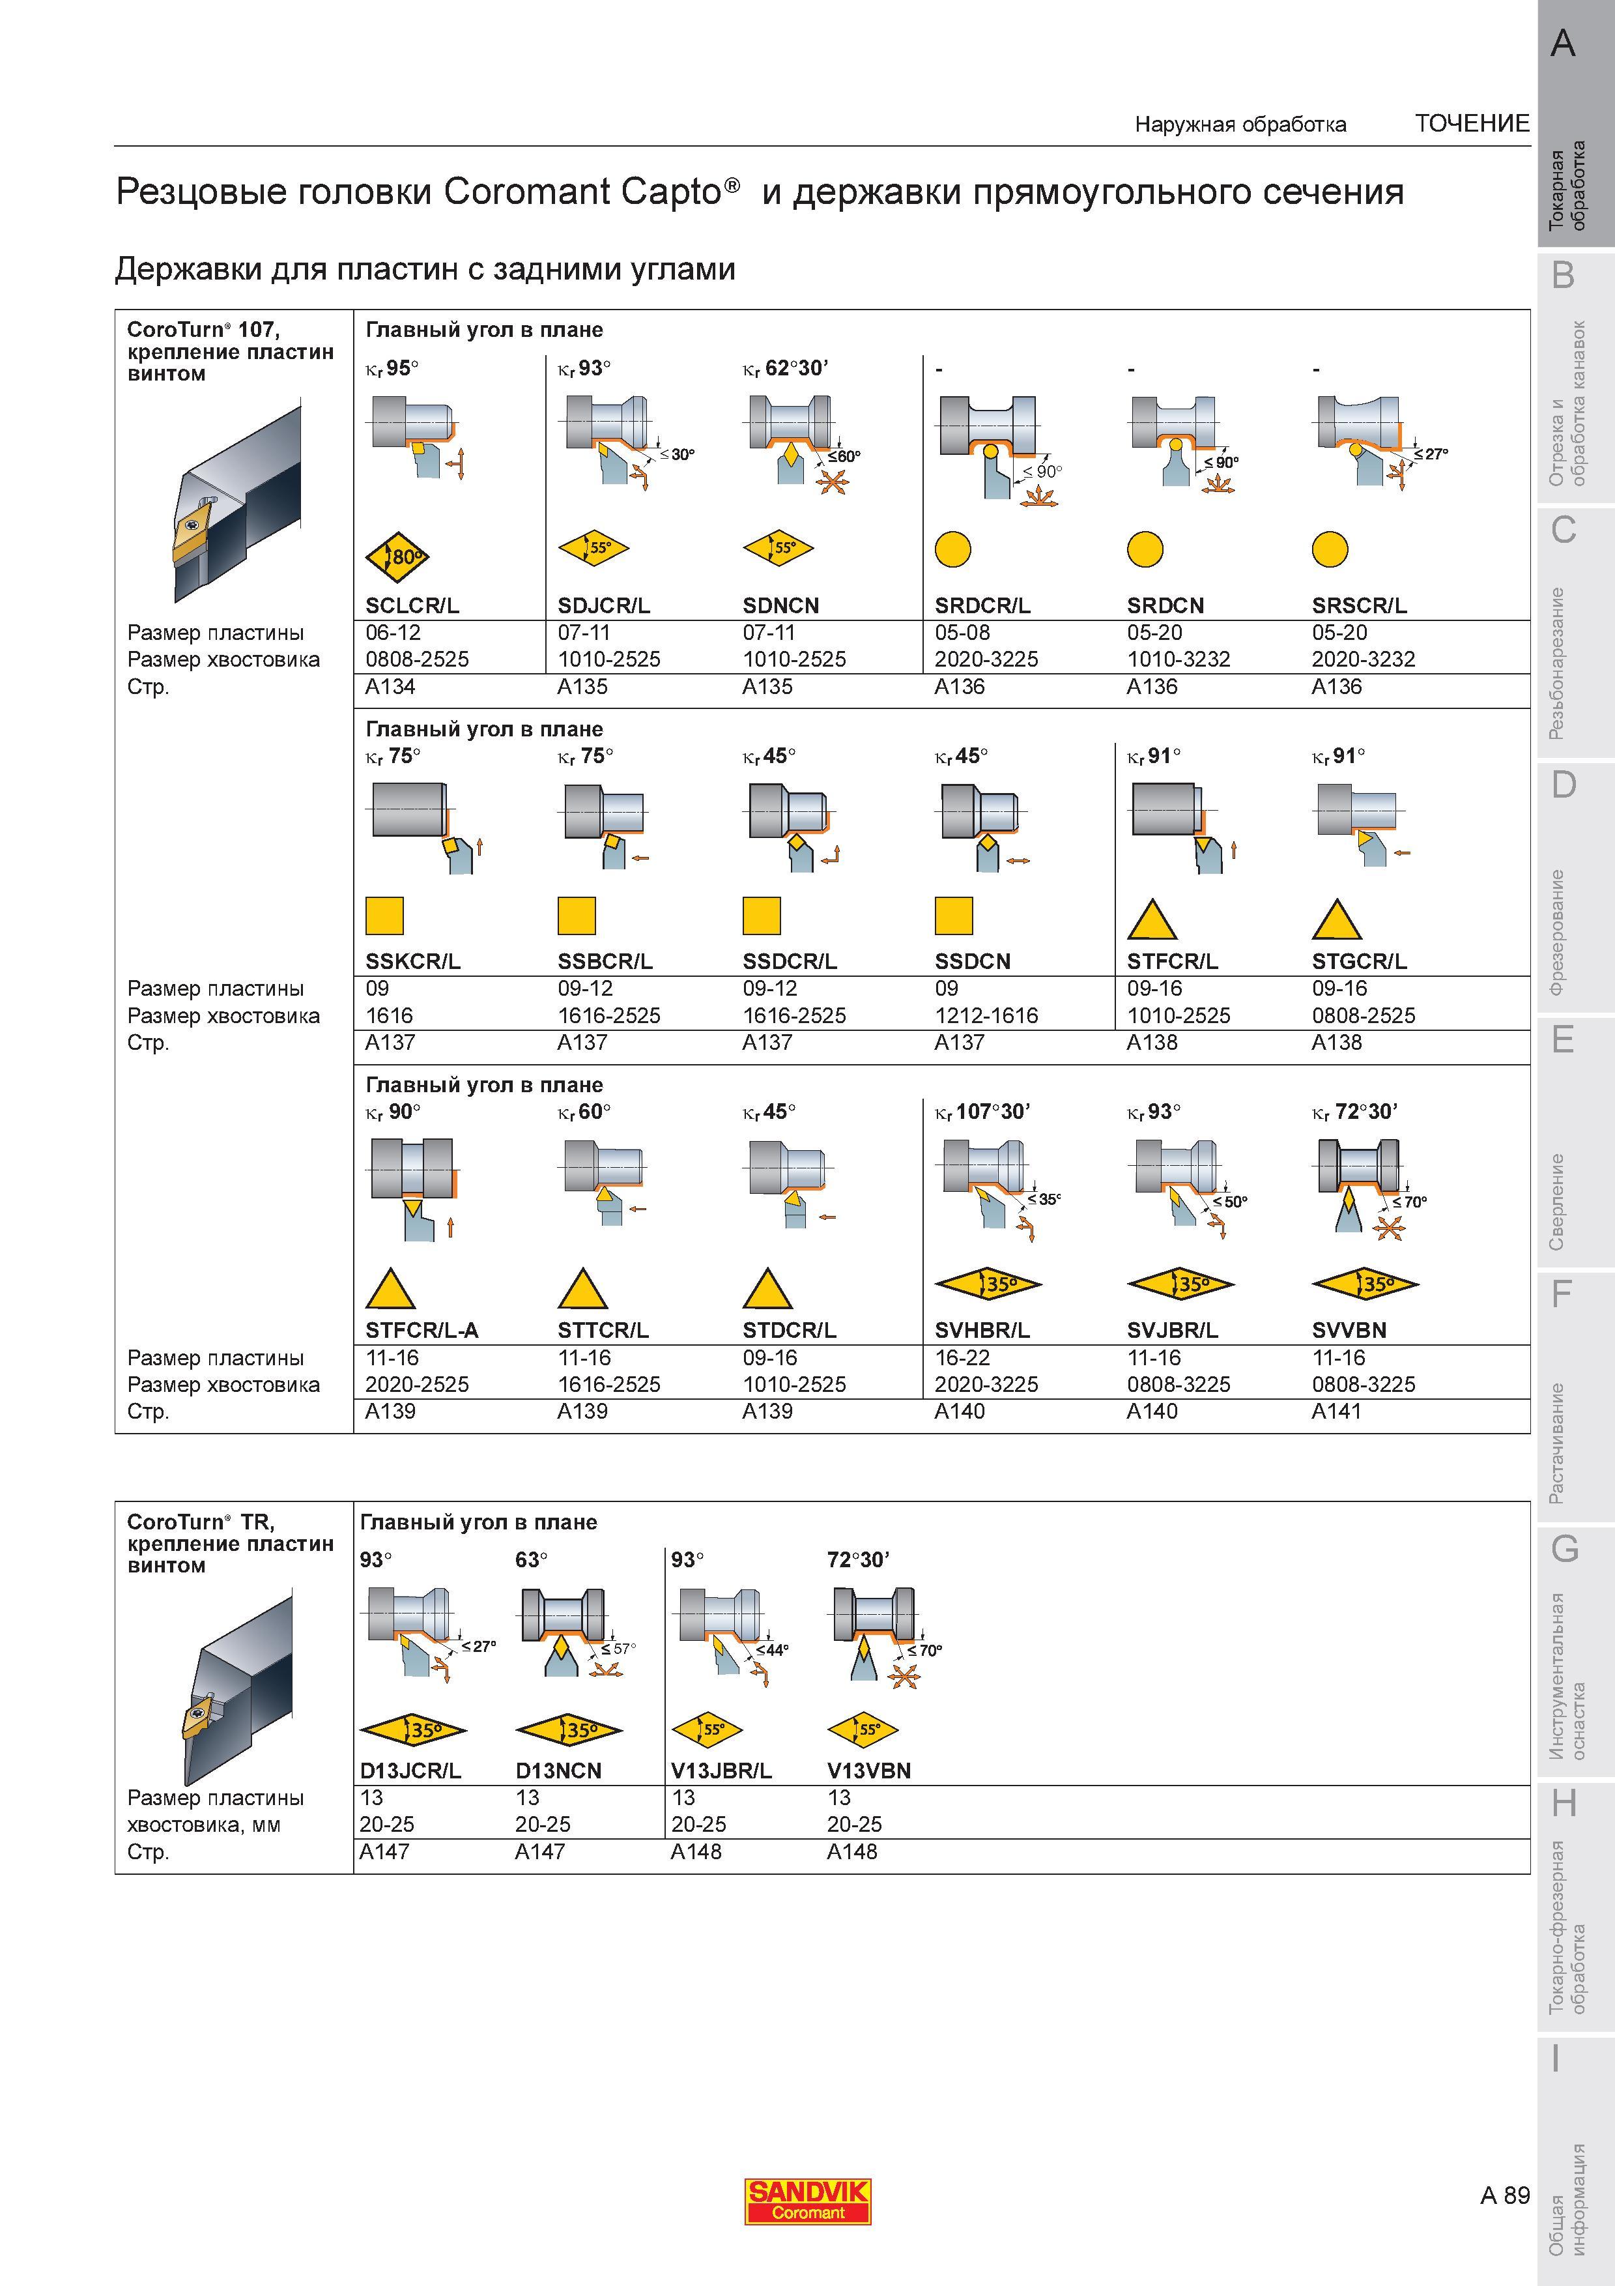Click the Sandvik Coromant logo
1615x2286 pixels.
click(808, 2201)
